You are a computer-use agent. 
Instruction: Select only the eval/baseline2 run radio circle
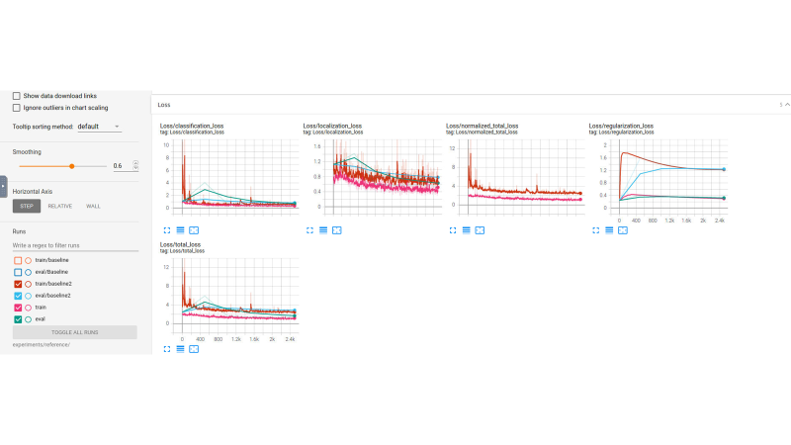pos(29,296)
